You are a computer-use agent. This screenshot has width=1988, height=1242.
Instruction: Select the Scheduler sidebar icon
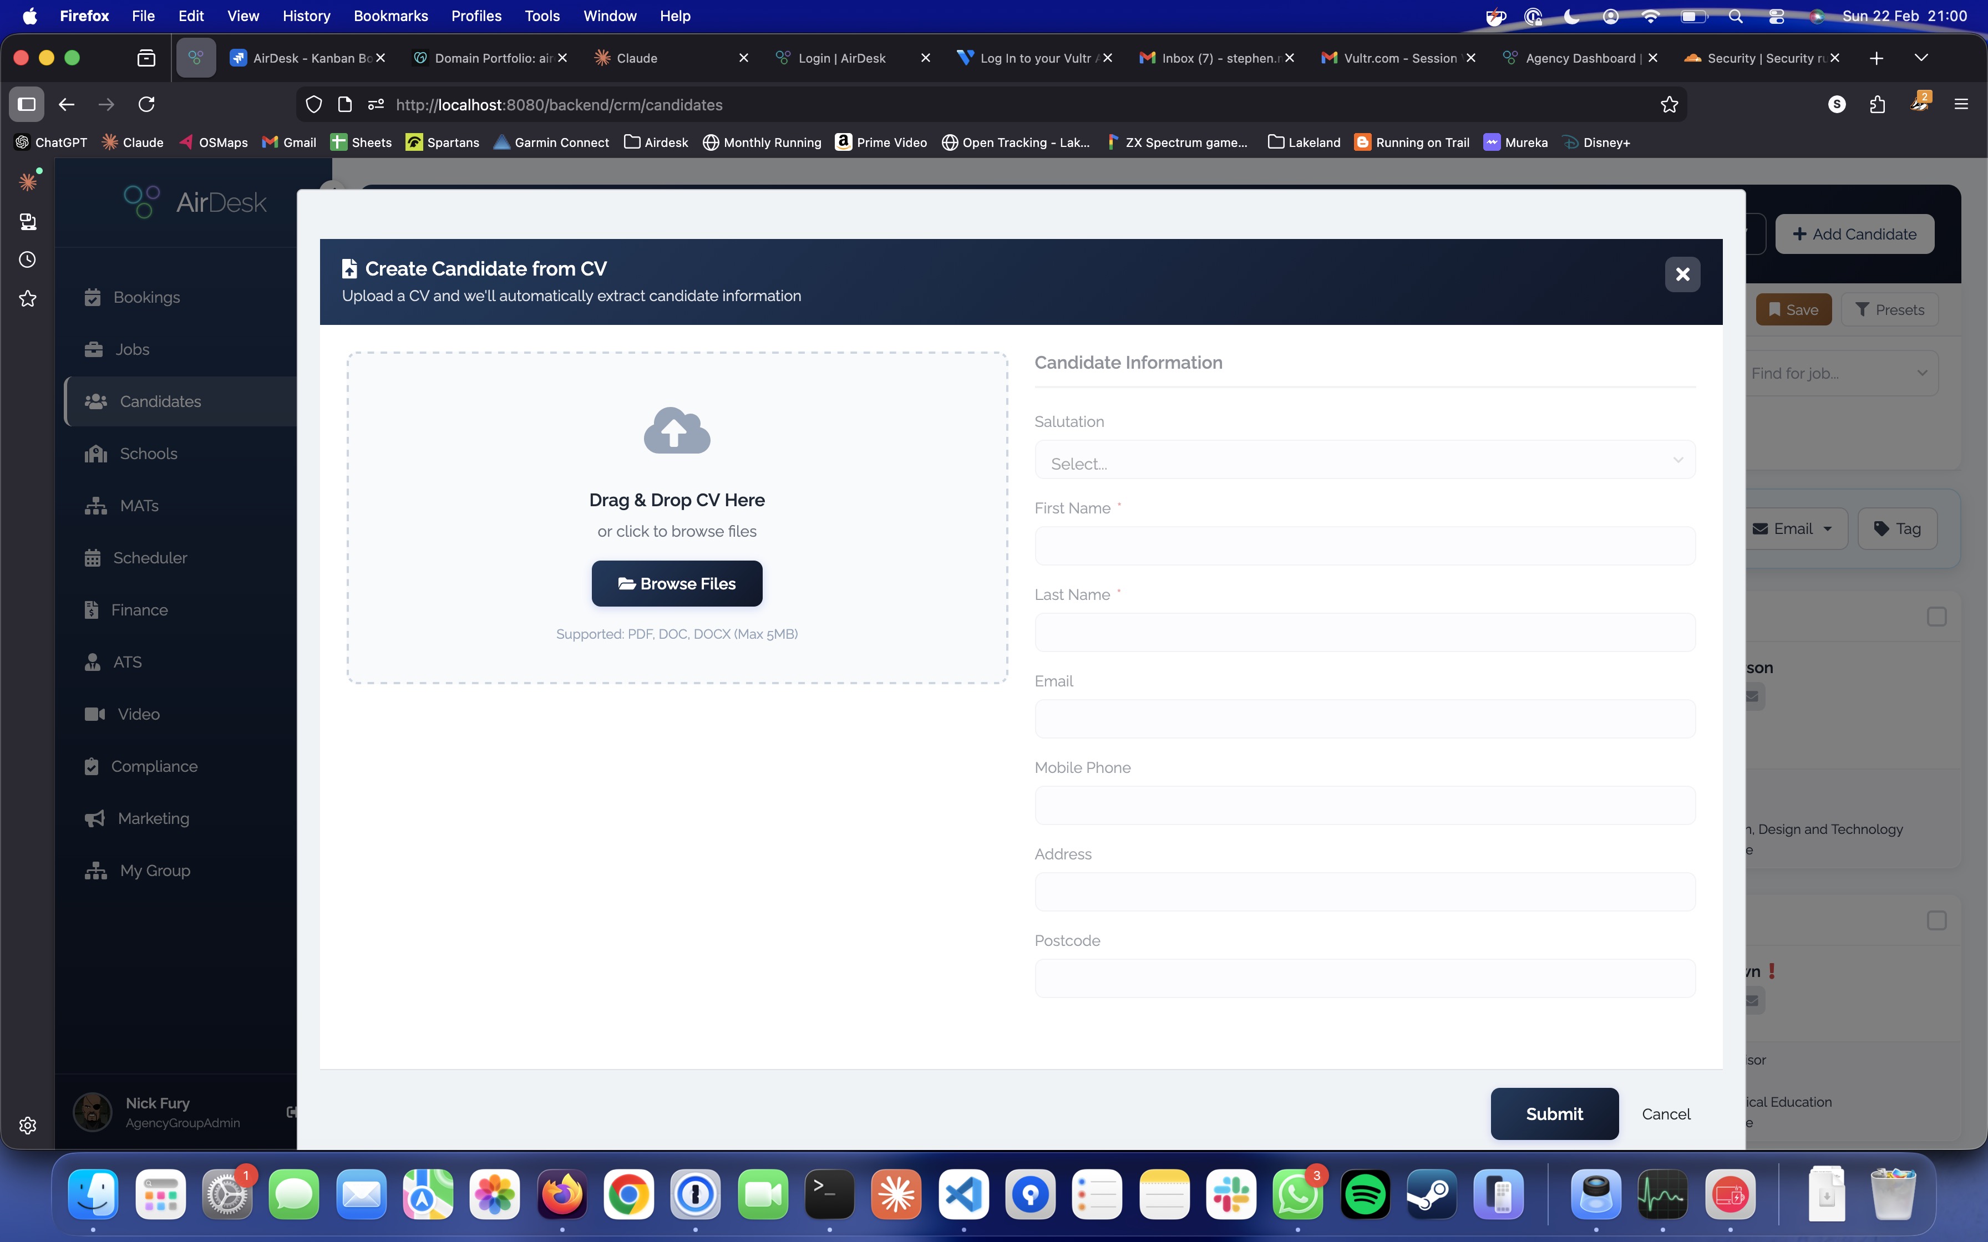pos(95,558)
